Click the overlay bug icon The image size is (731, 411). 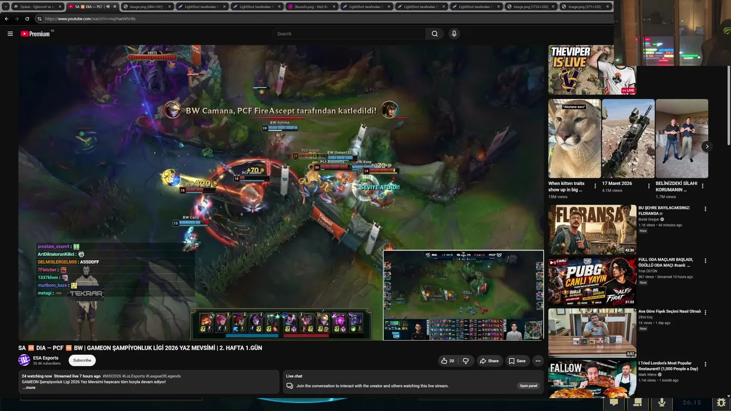pyautogui.click(x=721, y=402)
